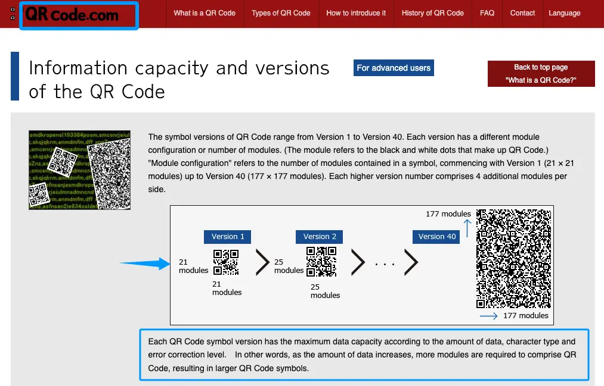Open Types of QR Code menu item
The image size is (604, 386).
[281, 13]
